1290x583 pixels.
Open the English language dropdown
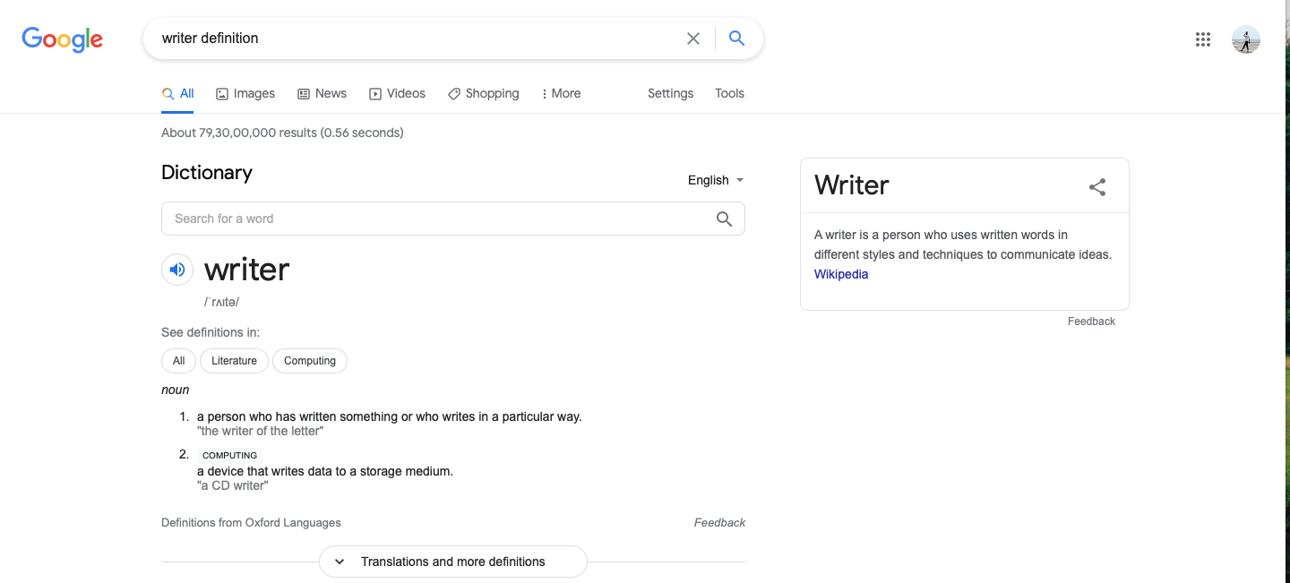(x=716, y=180)
